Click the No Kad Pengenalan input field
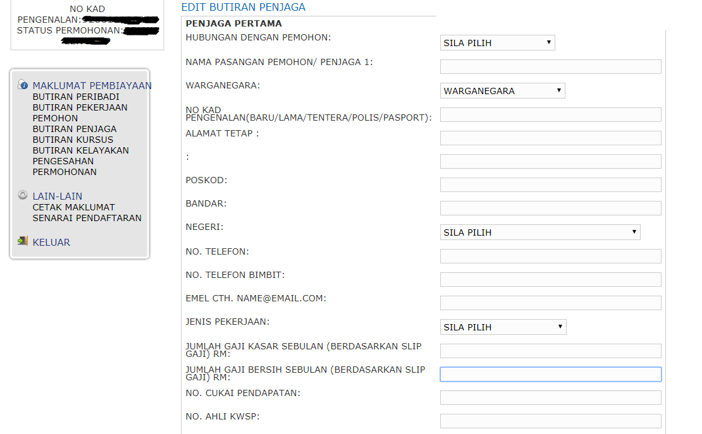702x434 pixels. coord(551,114)
